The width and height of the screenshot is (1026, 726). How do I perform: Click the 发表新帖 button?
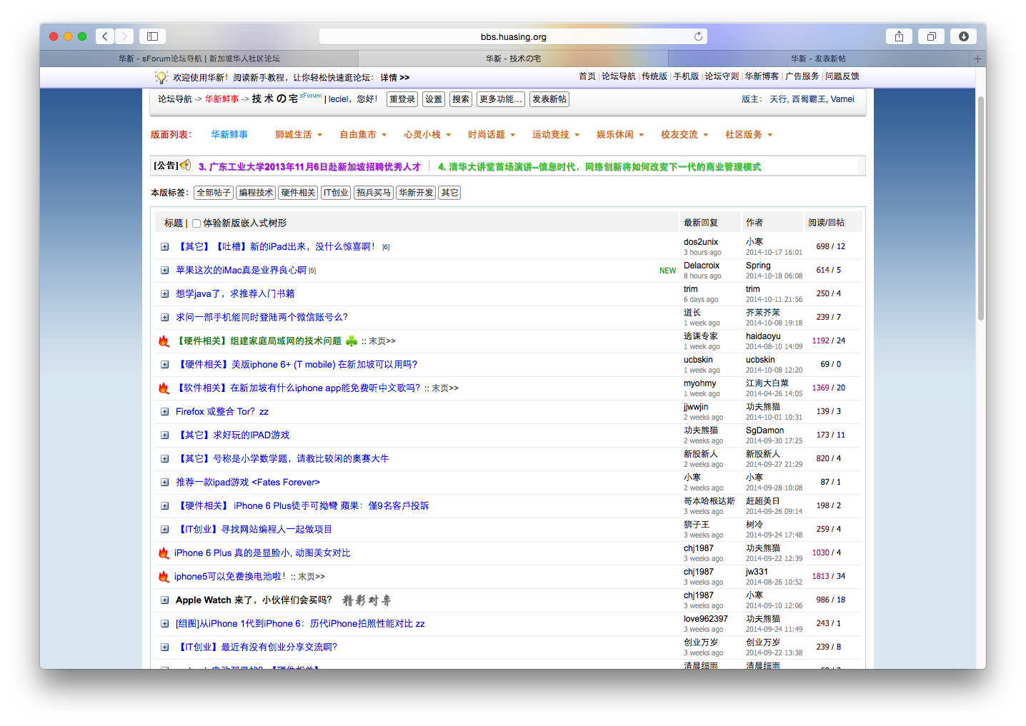pyautogui.click(x=549, y=99)
